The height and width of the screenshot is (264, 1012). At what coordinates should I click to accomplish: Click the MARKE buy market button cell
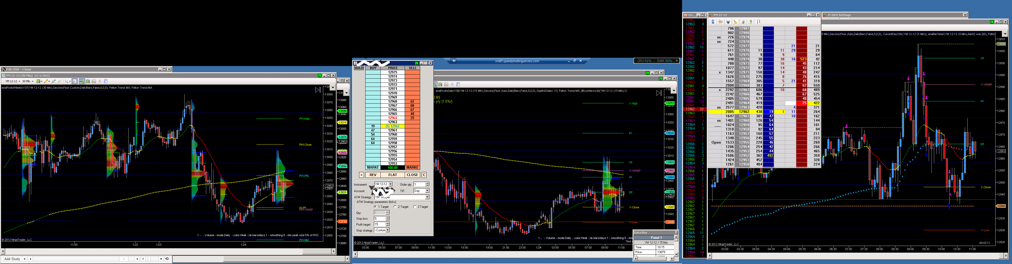click(373, 167)
